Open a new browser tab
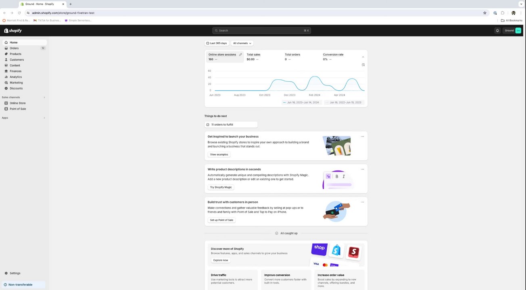Screen dimensions: 526x290 [x=71, y=4]
